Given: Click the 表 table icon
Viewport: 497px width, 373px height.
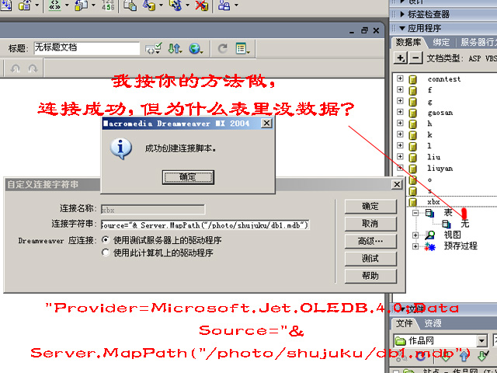Looking at the screenshot, I should click(x=429, y=213).
